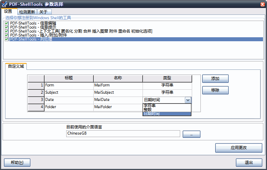Image resolution: width=267 pixels, height=170 pixels.
Task: Uncheck the 上下文工具 checkbox
Action: 7,31
